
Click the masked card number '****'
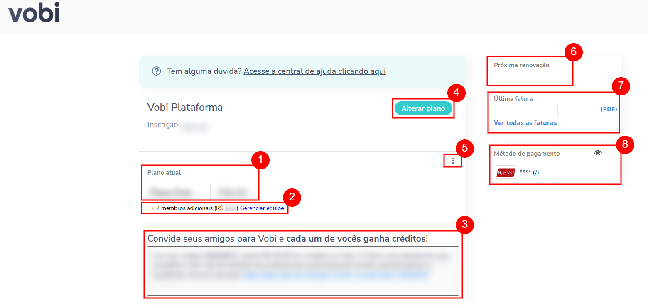(x=525, y=172)
